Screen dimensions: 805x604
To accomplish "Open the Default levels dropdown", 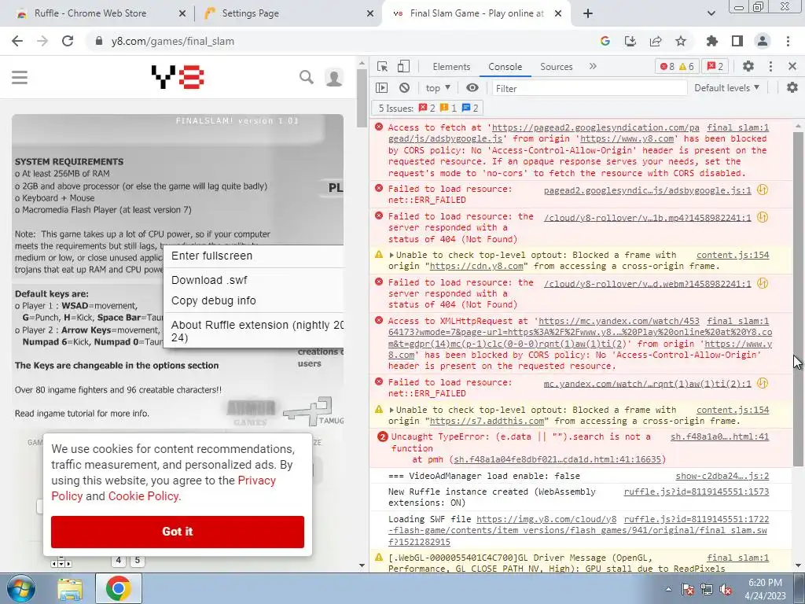I will 726,88.
